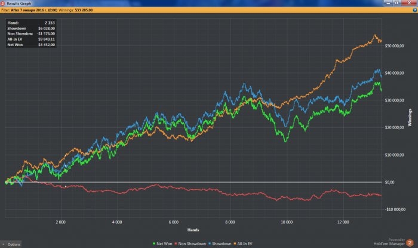Click All-In EV value $9 849,11
This screenshot has width=418, height=248.
(47, 39)
